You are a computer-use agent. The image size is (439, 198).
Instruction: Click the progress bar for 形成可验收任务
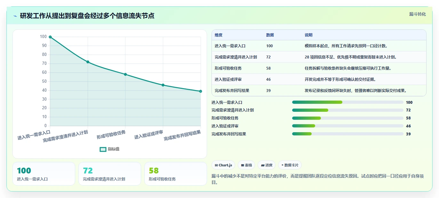(347, 118)
